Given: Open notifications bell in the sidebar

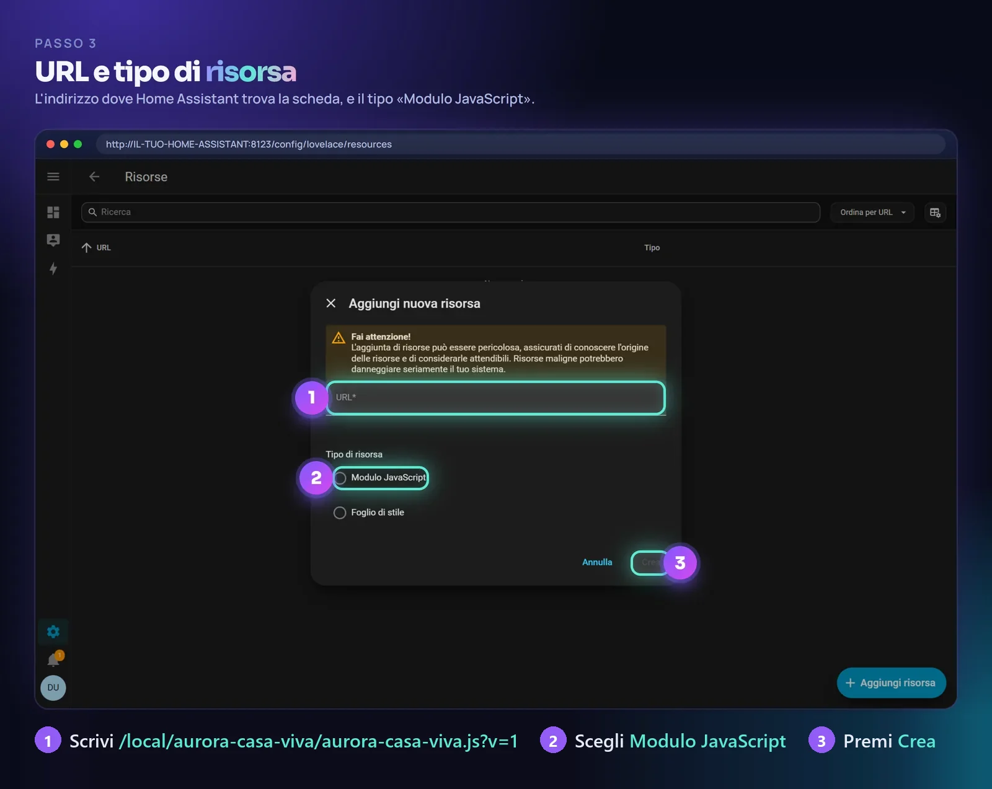Looking at the screenshot, I should coord(54,659).
